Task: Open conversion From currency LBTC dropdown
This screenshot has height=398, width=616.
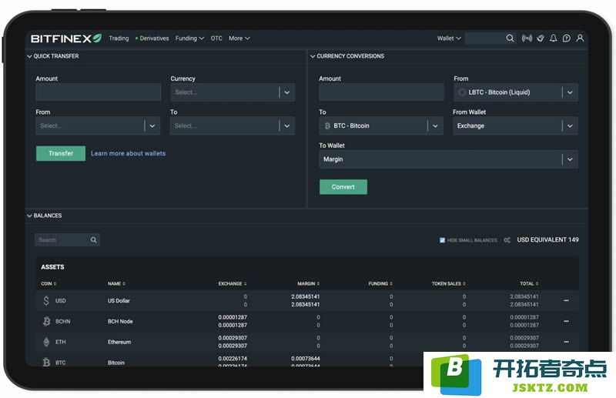Action: (516, 92)
